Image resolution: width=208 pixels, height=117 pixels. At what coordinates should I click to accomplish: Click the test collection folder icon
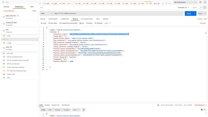pyautogui.click(x=4, y=31)
